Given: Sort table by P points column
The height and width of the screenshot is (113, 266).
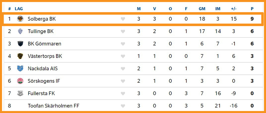Looking at the screenshot, I should (x=252, y=9).
